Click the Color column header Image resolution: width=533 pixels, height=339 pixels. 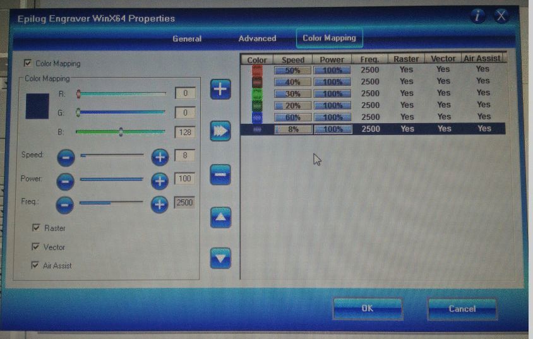[x=257, y=60]
